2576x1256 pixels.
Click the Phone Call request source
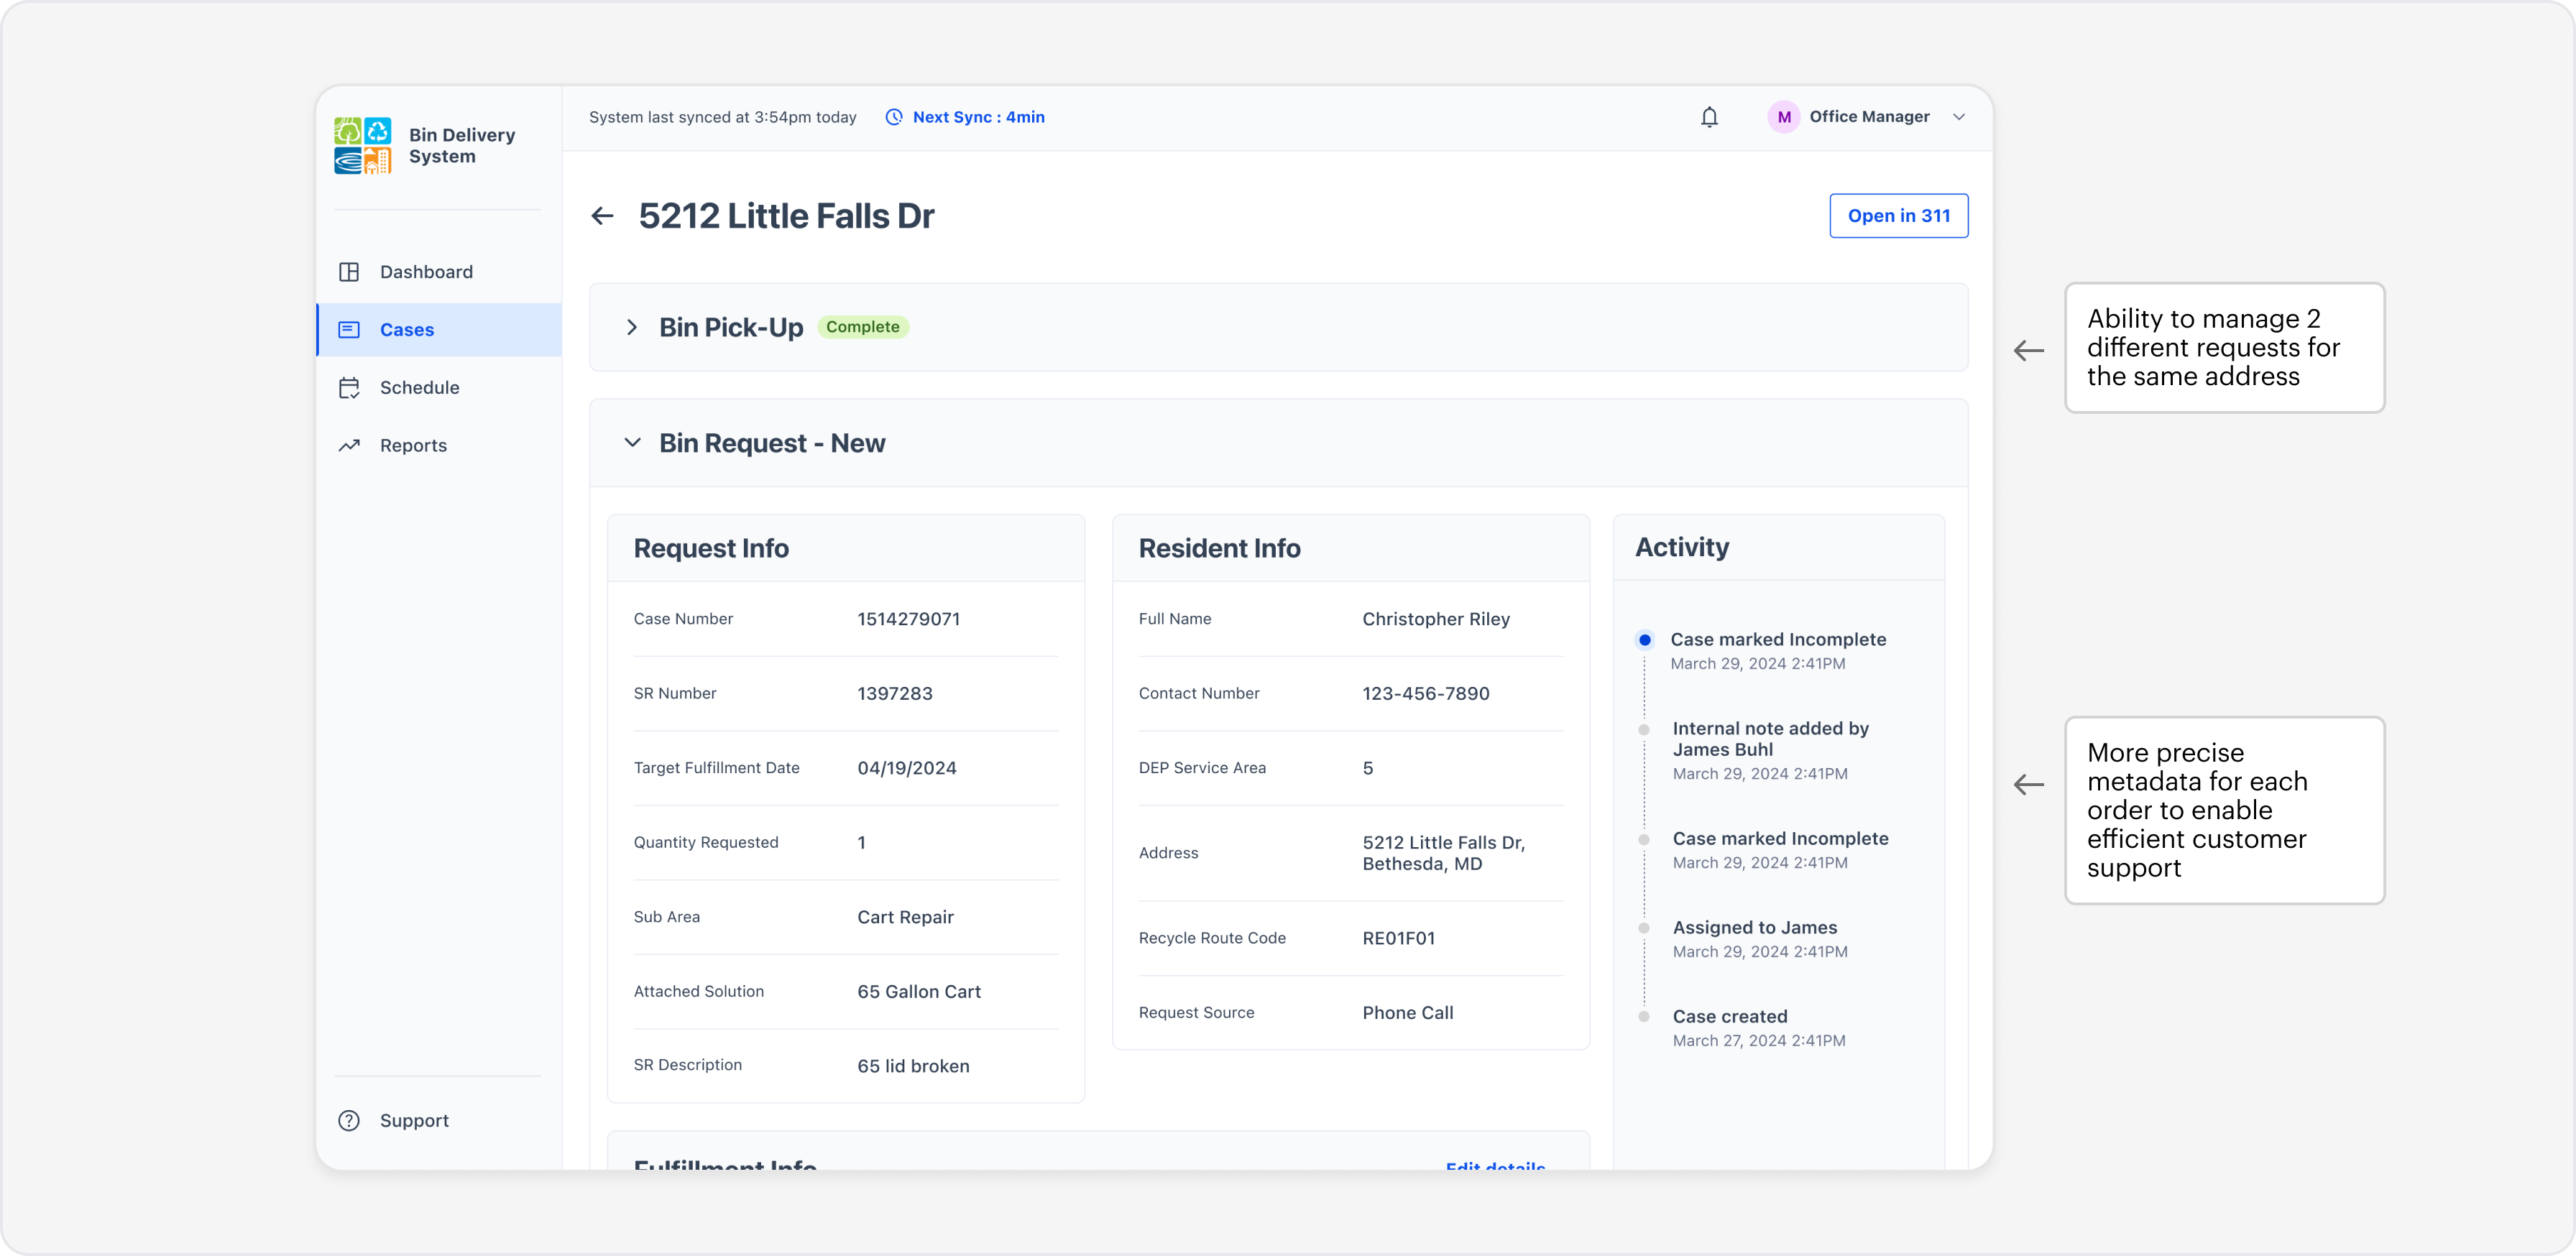[x=1408, y=1013]
